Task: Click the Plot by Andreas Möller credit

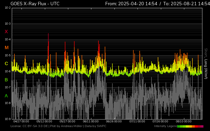Action: click(x=66, y=126)
